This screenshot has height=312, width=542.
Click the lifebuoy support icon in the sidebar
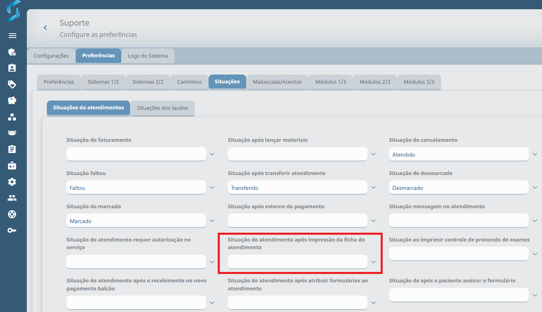point(12,214)
